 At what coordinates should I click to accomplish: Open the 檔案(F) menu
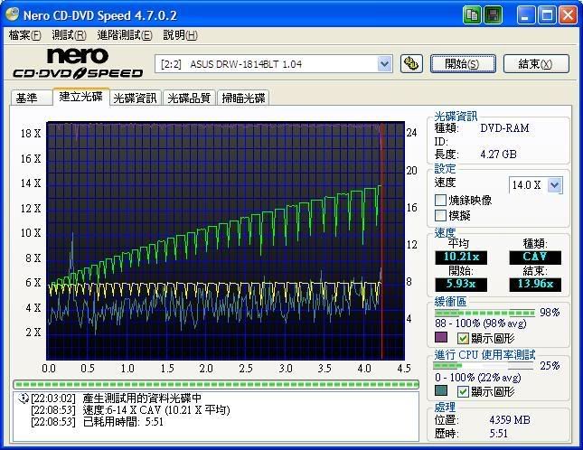pos(24,35)
